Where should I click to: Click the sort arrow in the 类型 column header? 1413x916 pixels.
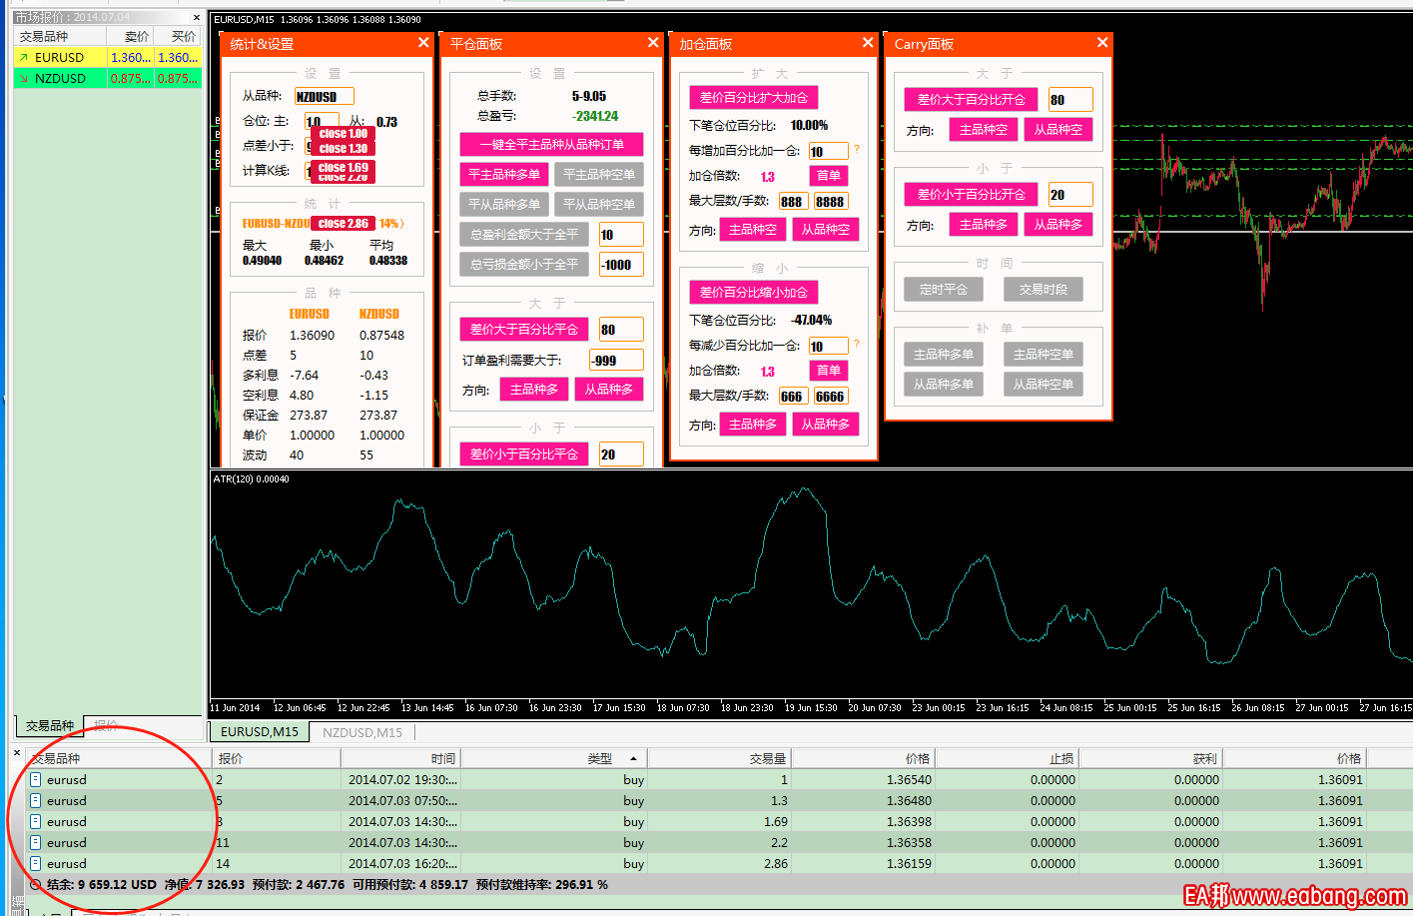point(633,759)
